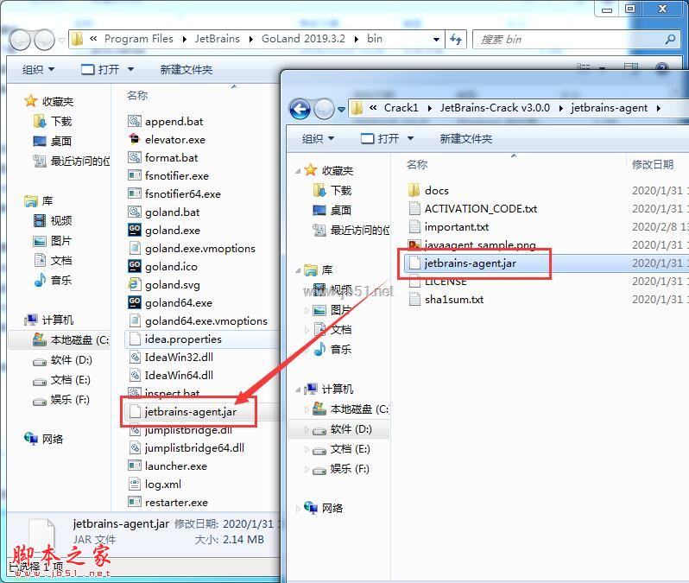Click Network icon in Crack window sidebar
The width and height of the screenshot is (689, 583).
pos(311,508)
